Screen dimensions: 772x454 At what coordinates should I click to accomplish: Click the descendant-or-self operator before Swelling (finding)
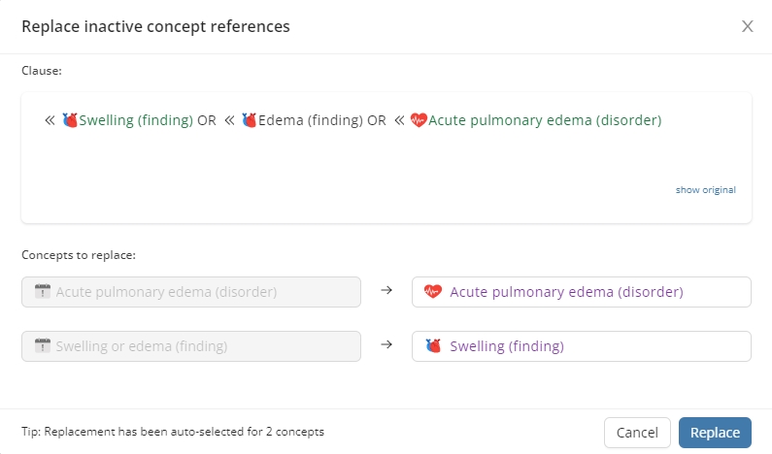tap(50, 121)
